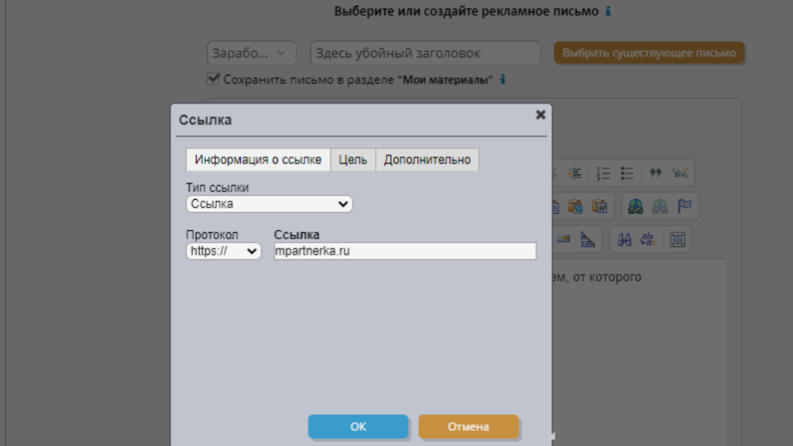Click info icon beside 'Мои материалы'
Image resolution: width=793 pixels, height=446 pixels.
503,80
